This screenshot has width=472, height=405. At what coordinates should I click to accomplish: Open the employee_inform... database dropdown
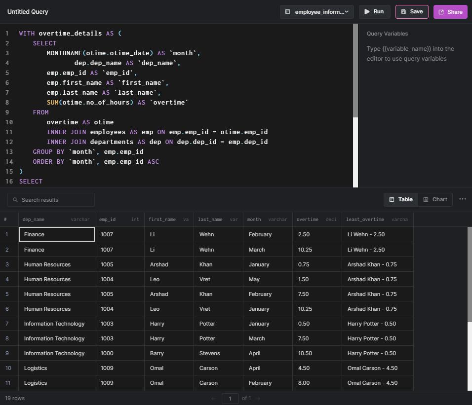316,12
